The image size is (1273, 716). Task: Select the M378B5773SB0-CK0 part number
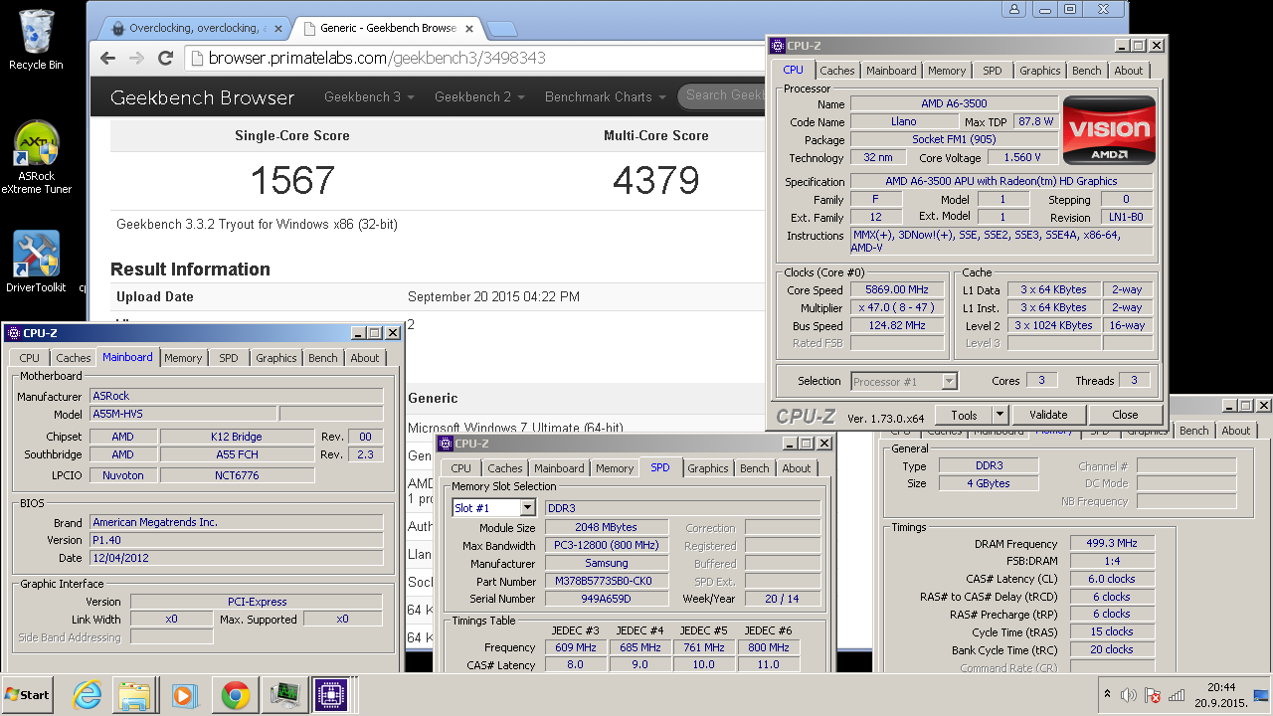click(x=606, y=581)
